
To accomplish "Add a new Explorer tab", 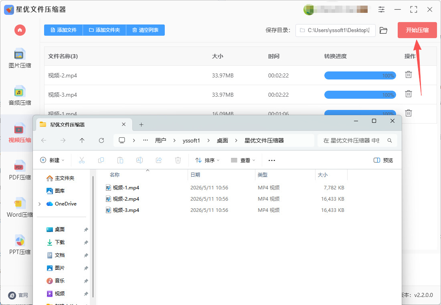I will (x=141, y=124).
